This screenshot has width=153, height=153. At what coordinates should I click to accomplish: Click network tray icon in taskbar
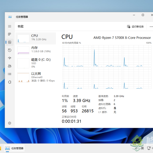coord(149,148)
